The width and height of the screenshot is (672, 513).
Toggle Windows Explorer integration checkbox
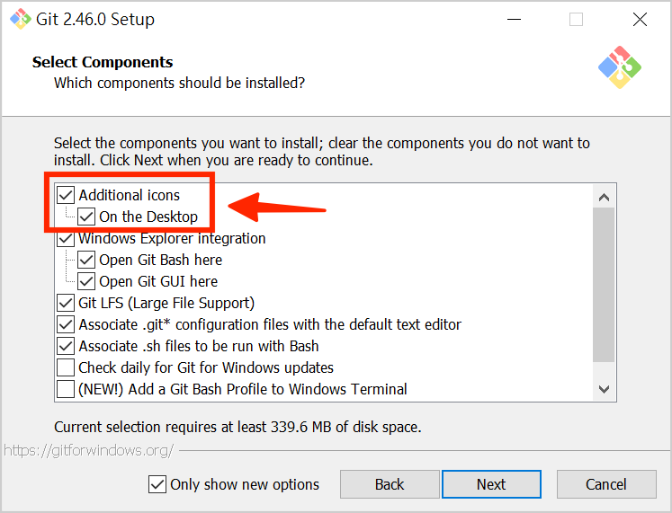(66, 239)
